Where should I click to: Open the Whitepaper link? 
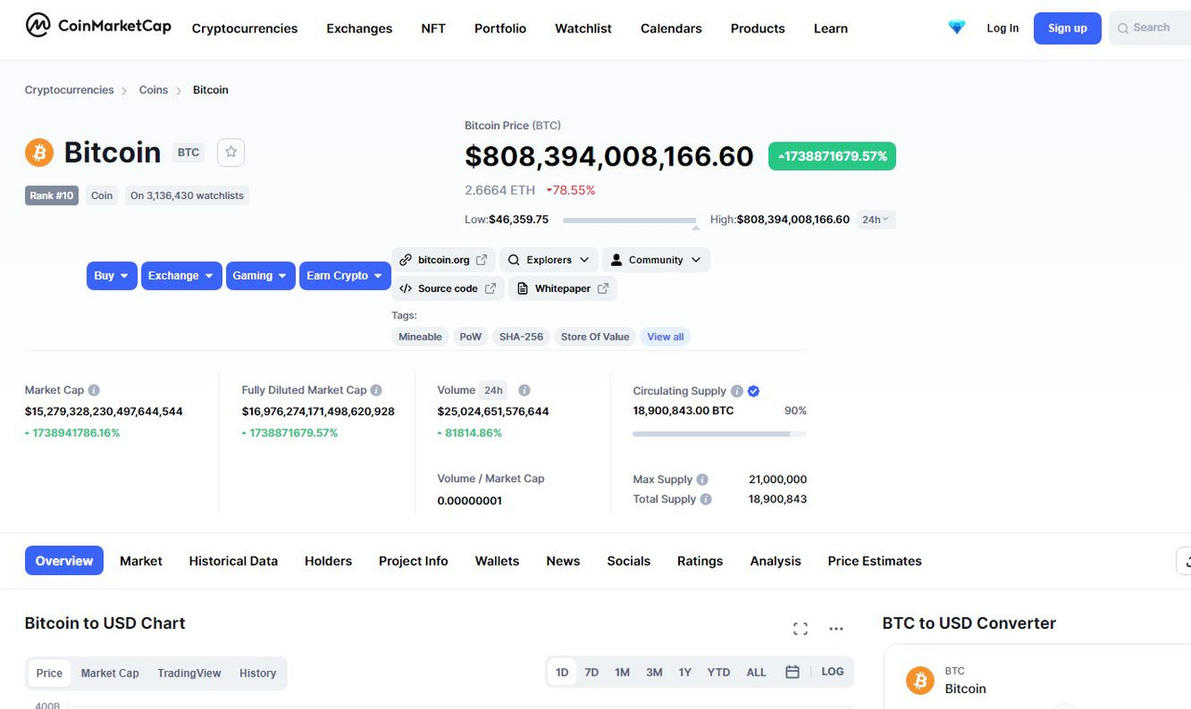click(x=563, y=289)
